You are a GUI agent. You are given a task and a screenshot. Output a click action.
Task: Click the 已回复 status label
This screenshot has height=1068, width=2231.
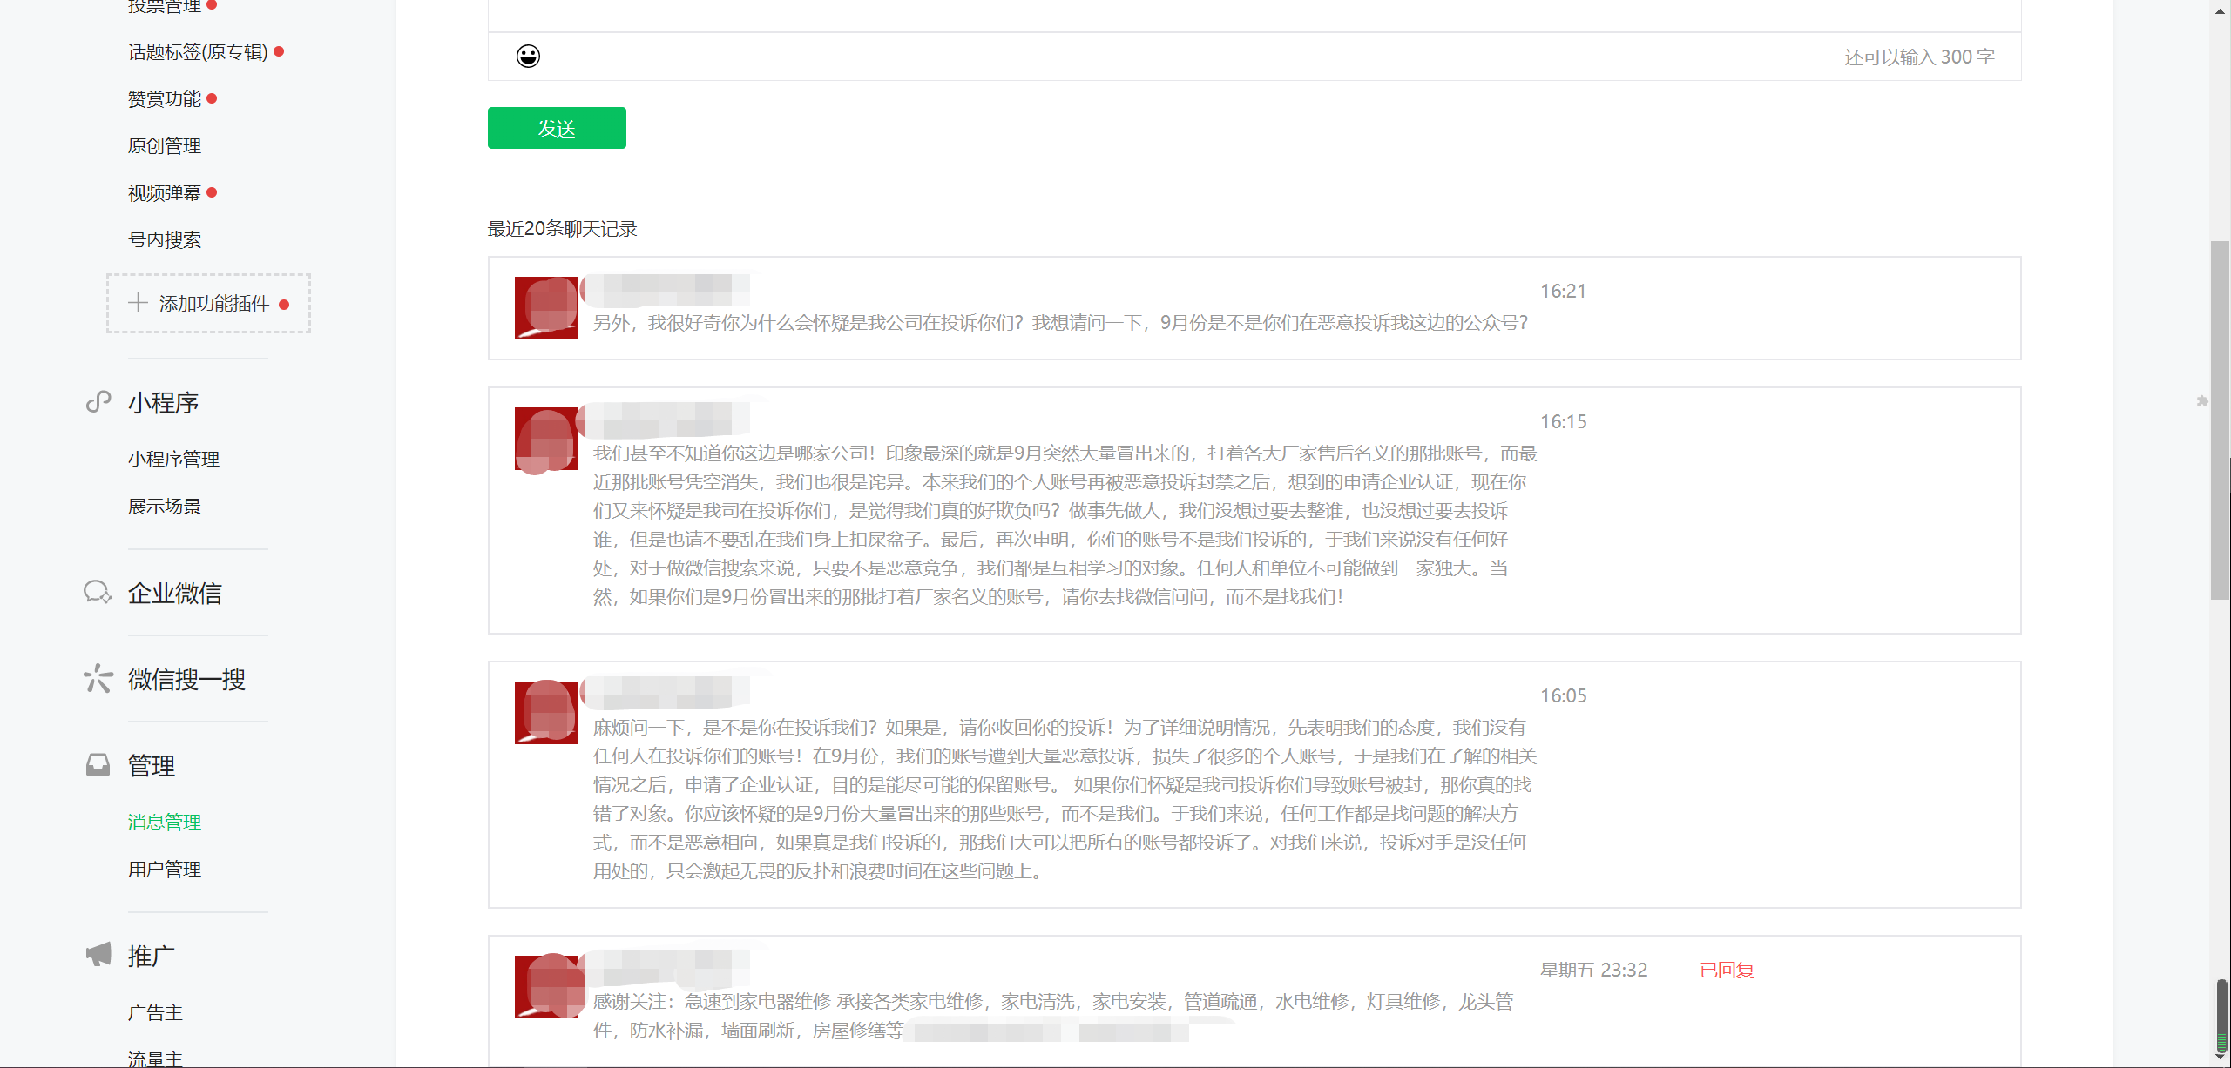[x=1727, y=970]
